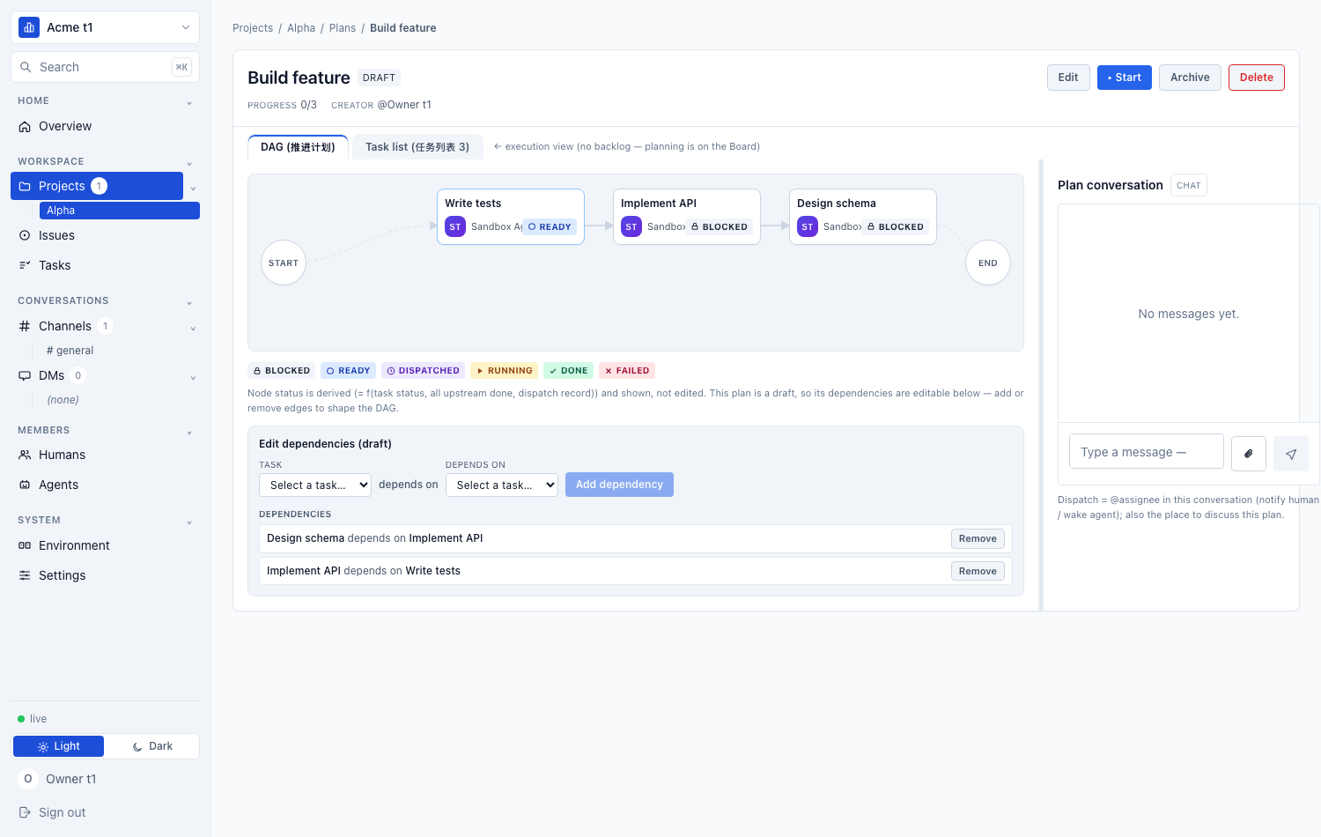Select the Implement API DAG node
The width and height of the screenshot is (1321, 837).
click(x=687, y=217)
